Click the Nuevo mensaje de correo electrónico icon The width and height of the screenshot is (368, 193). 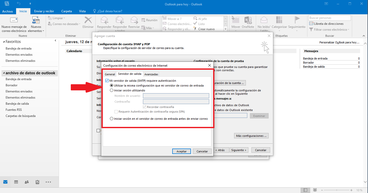point(14,20)
